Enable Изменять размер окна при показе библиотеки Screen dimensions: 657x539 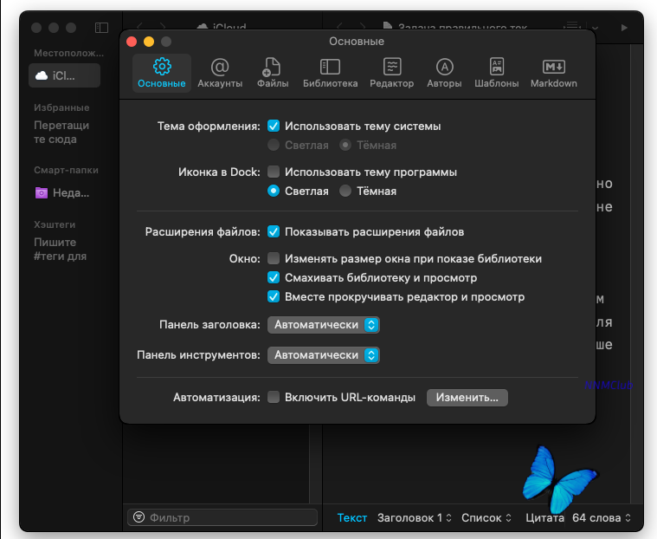pos(274,258)
